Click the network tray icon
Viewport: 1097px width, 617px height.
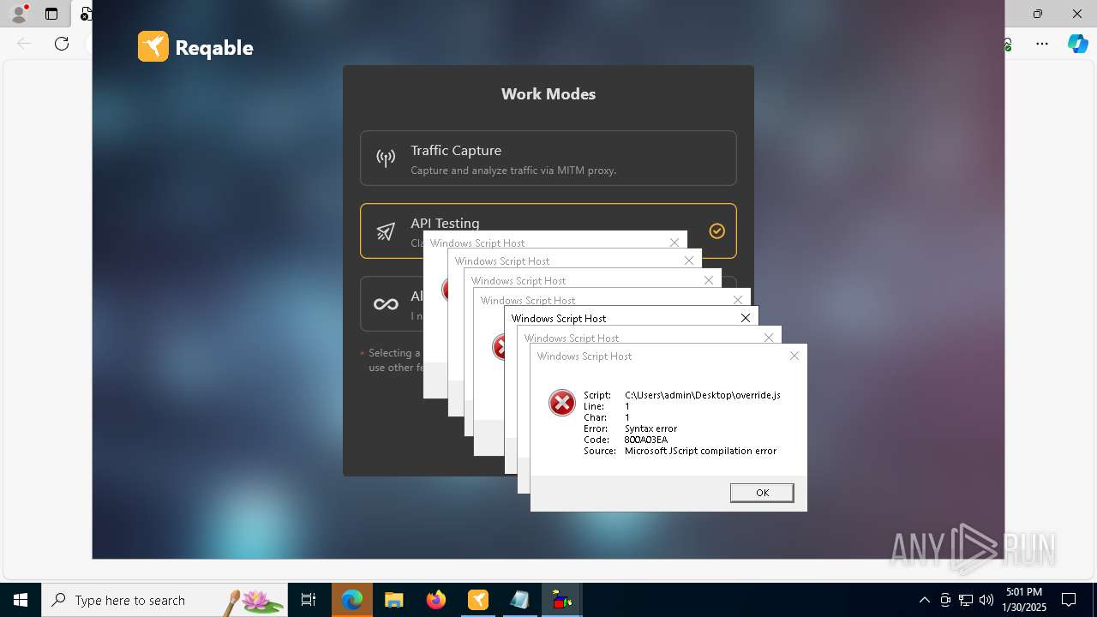coord(966,600)
